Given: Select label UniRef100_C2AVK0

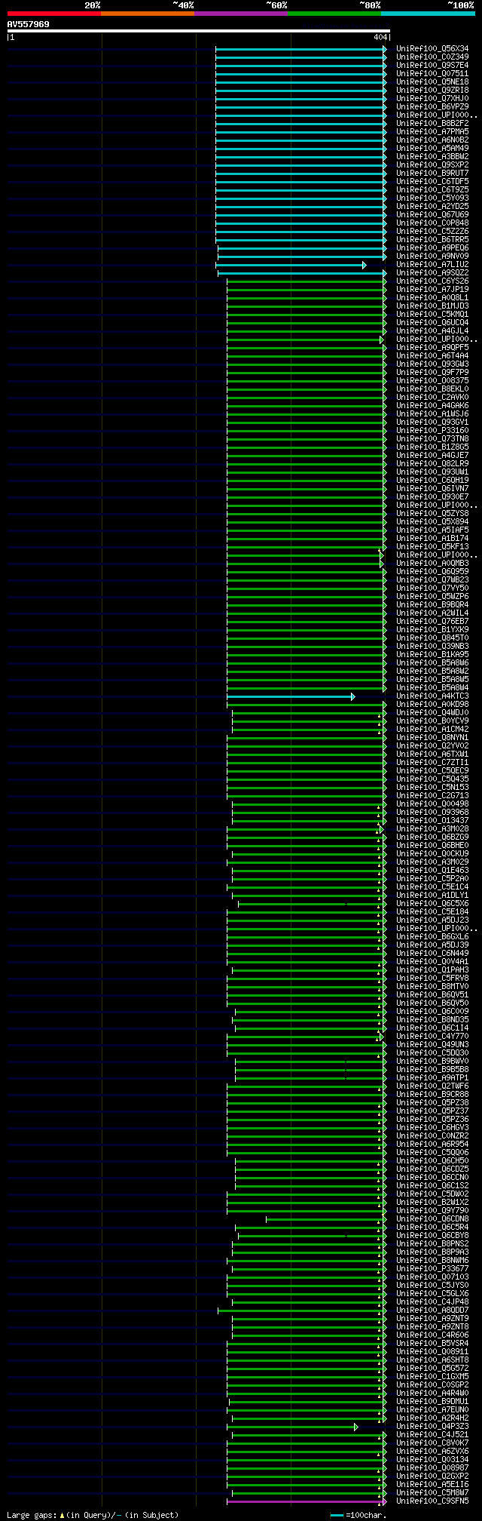Looking at the screenshot, I should click(x=432, y=398).
